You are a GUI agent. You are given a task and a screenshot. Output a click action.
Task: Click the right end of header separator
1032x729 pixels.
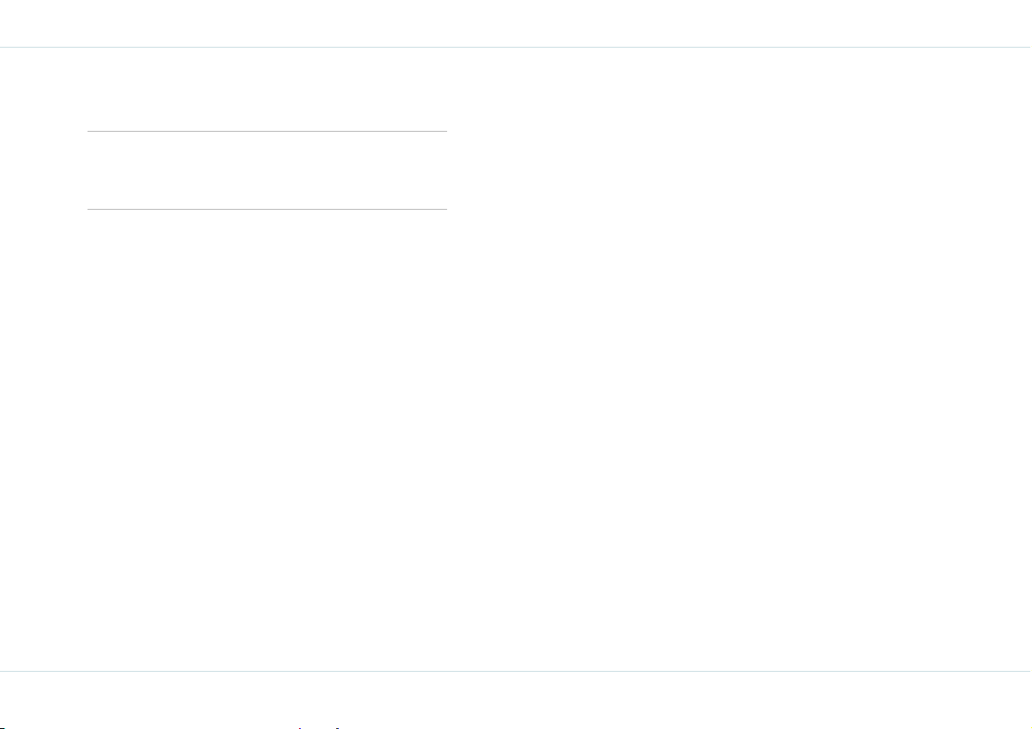[x=1028, y=48]
